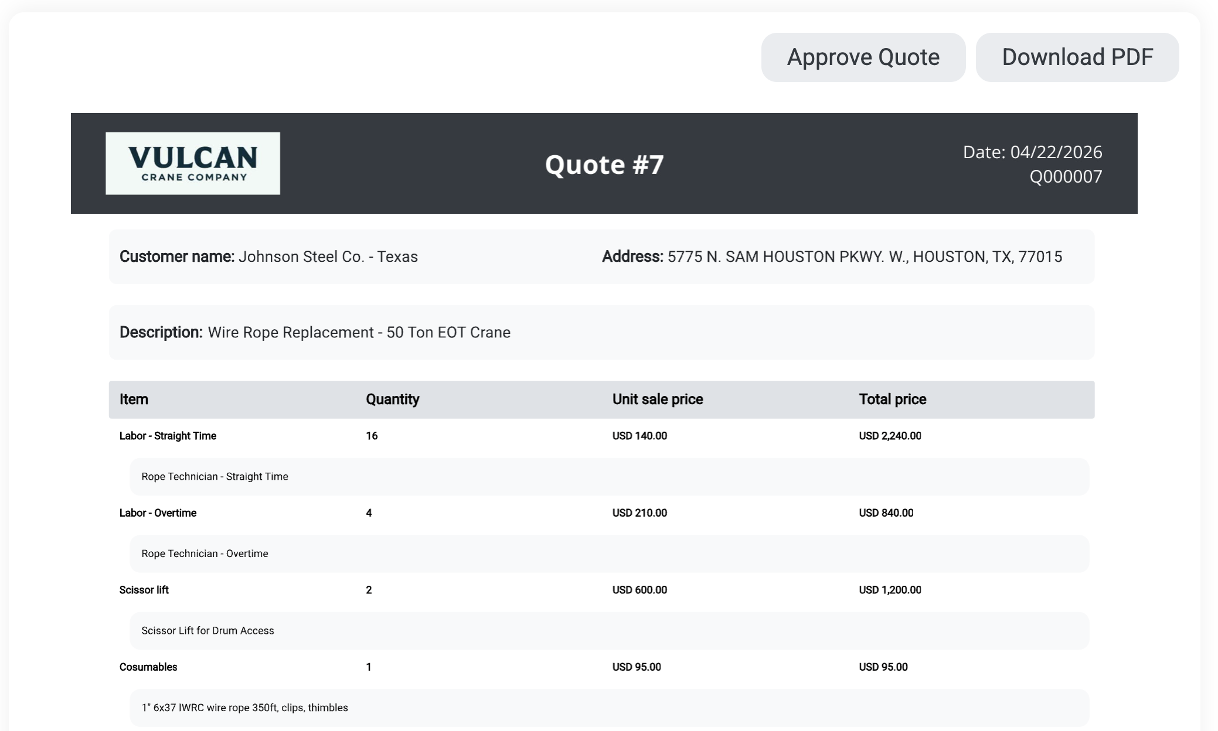
Task: Select unit price USD 140.00
Action: (639, 436)
